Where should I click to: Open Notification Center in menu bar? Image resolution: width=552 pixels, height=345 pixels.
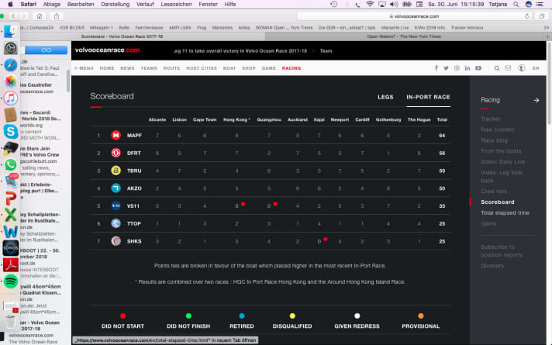pos(540,4)
